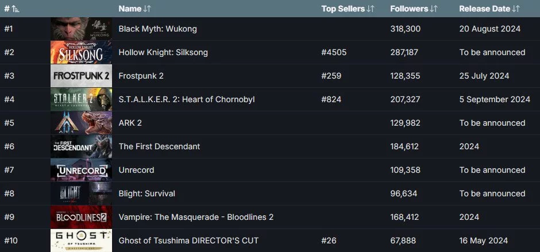
Task: Open Vampire: The Masquerade - Bloodlines 2 link
Action: pos(196,217)
